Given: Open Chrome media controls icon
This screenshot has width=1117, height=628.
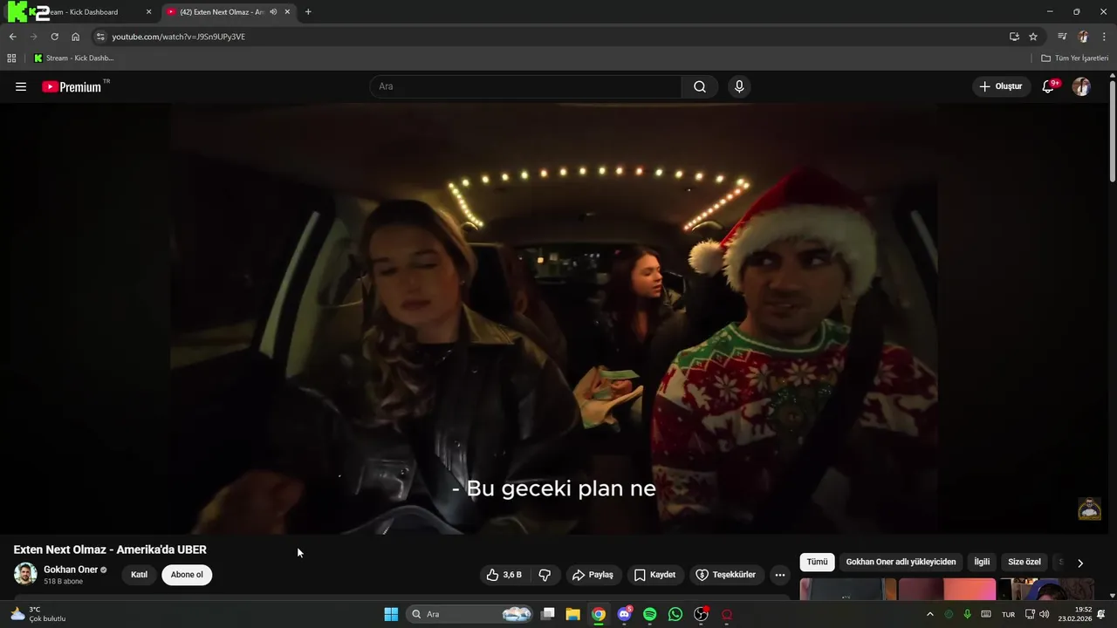Looking at the screenshot, I should point(1062,37).
